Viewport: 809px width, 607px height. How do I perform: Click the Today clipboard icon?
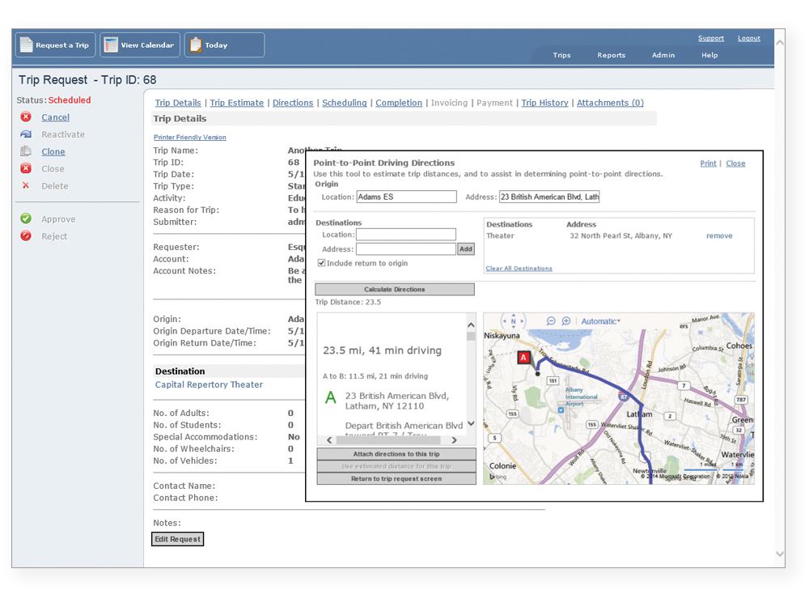click(196, 45)
